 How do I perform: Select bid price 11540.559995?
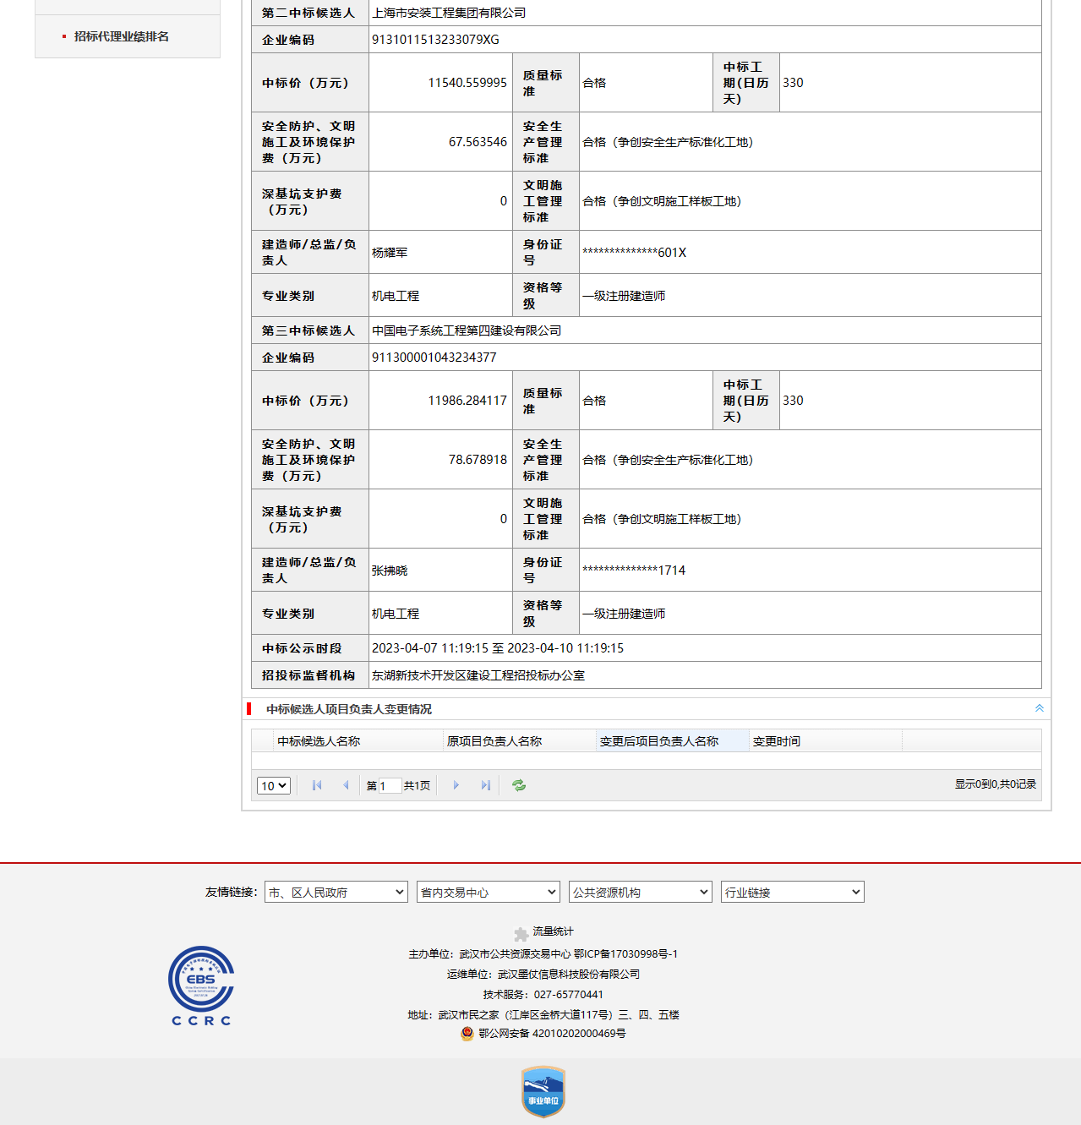click(467, 83)
